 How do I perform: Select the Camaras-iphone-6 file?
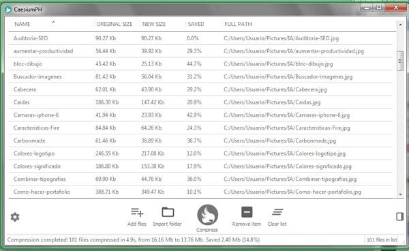click(x=200, y=115)
